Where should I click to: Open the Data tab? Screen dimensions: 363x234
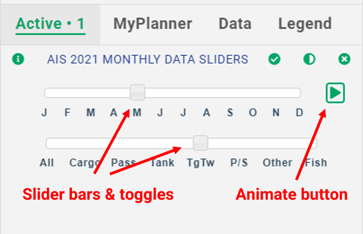[x=235, y=24]
